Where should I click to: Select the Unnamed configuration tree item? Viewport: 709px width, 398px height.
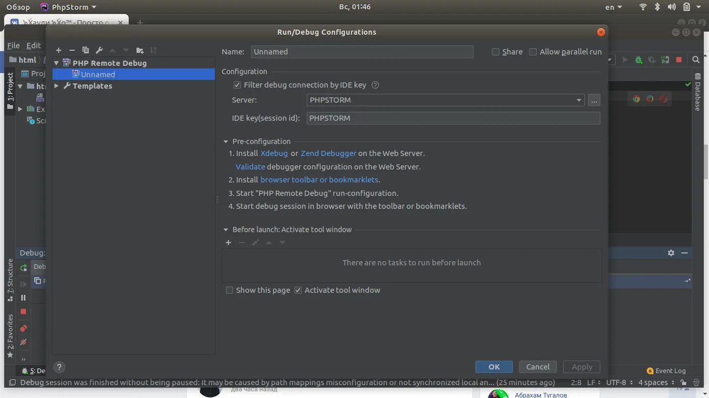tap(134, 75)
